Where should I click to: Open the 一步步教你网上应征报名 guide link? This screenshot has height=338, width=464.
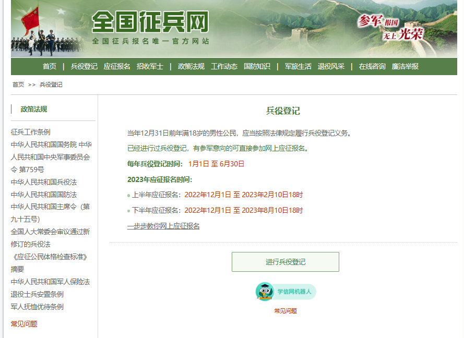[x=163, y=226]
